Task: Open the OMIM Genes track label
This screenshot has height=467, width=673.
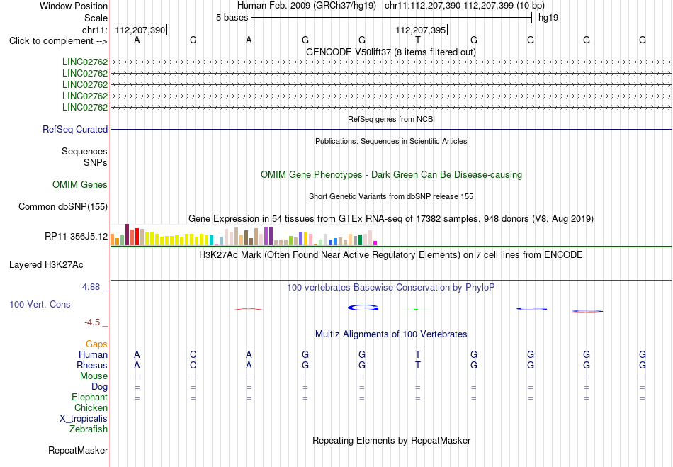Action: click(80, 184)
